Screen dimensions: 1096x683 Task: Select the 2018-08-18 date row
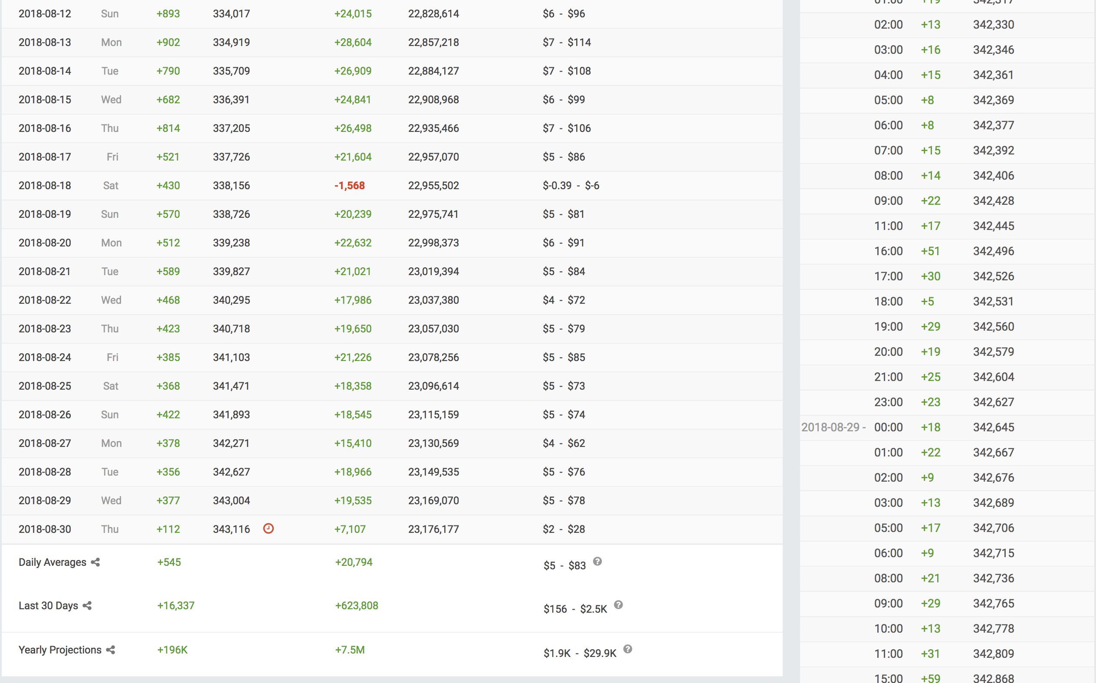(x=45, y=185)
